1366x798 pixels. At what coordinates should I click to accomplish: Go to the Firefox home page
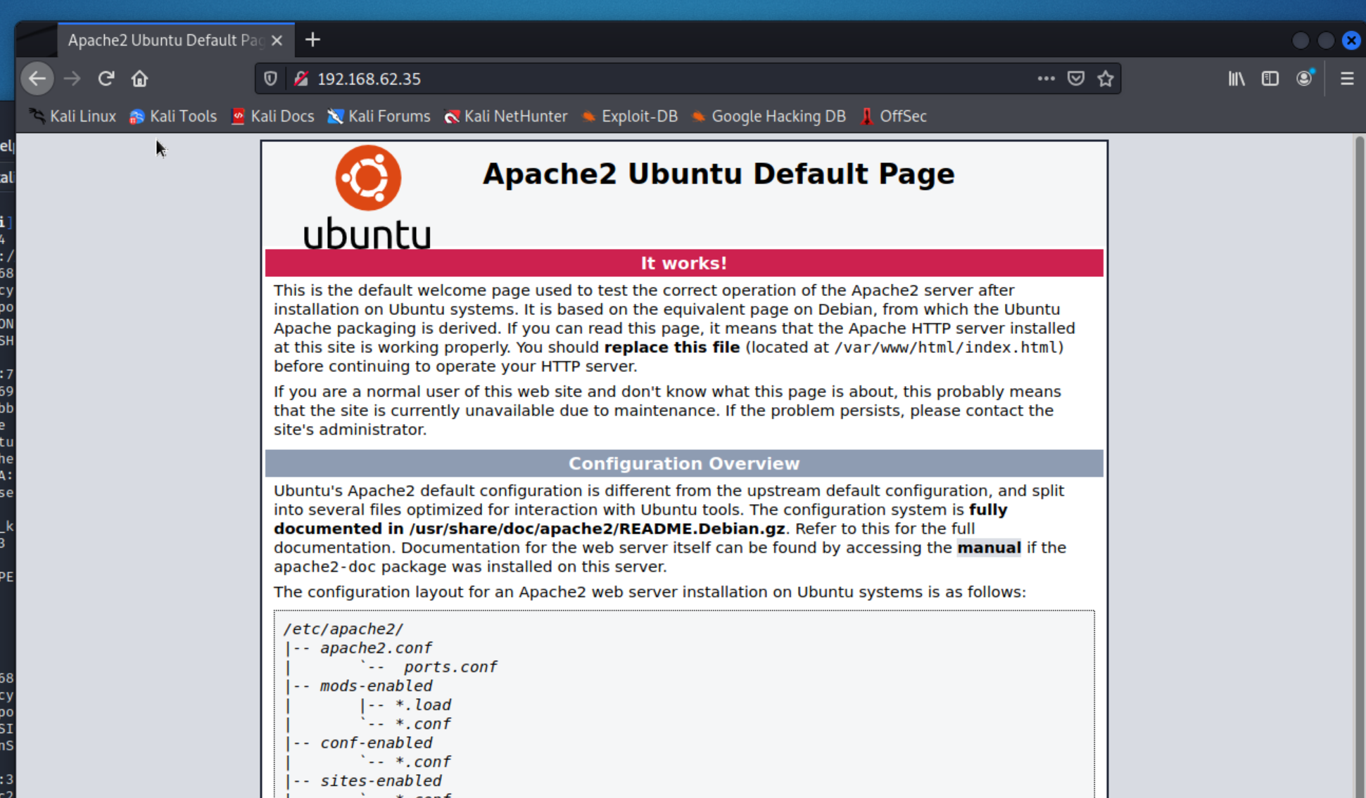point(139,79)
